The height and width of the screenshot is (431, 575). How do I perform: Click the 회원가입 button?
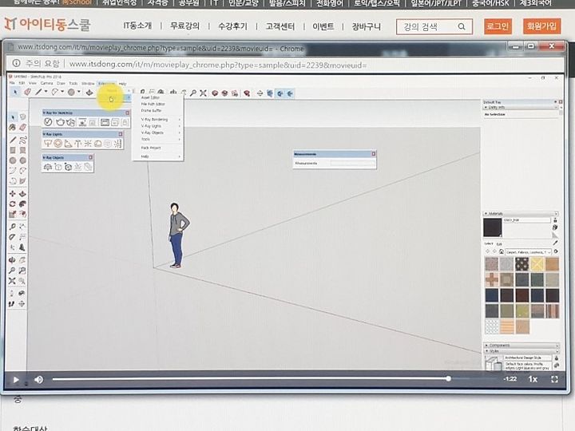541,26
